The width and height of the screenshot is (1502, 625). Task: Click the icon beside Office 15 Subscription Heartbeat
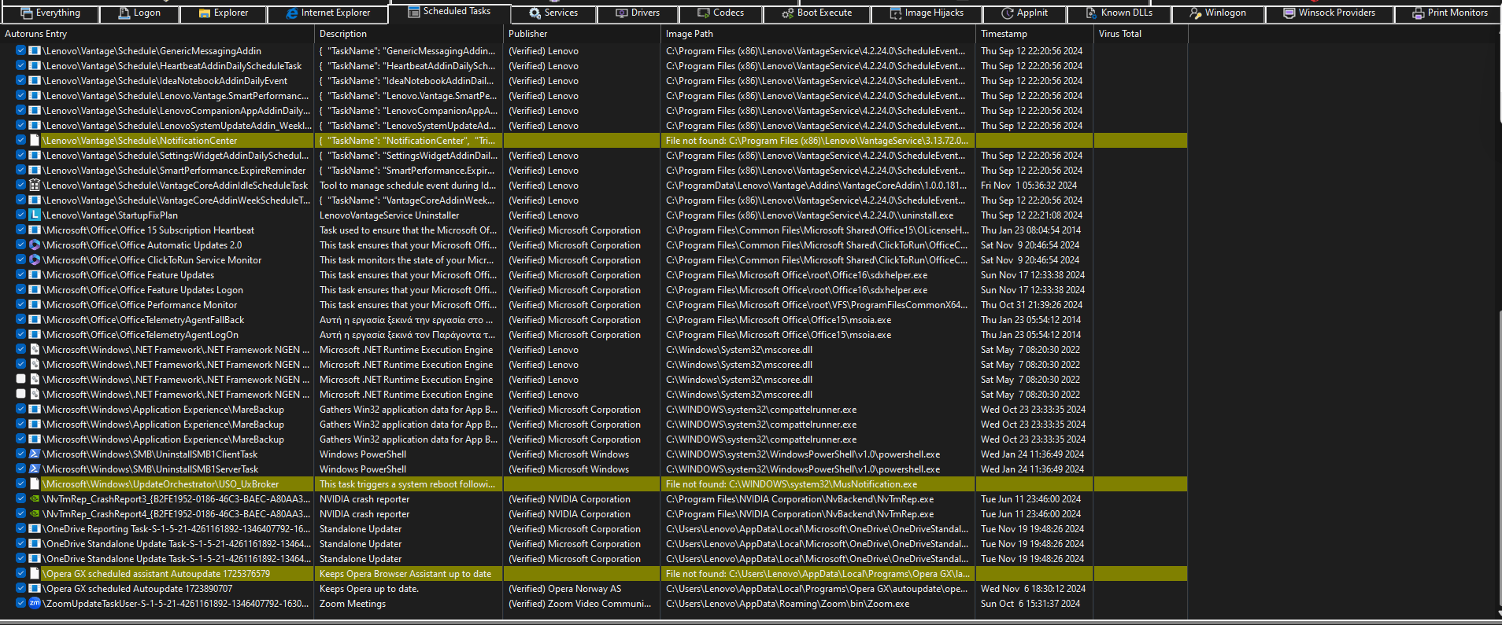[x=35, y=230]
